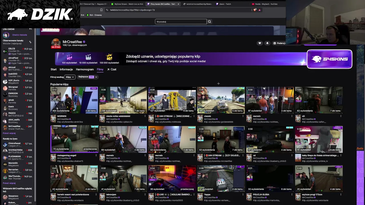Screen dimensions: 365x205
Task: Play the metagaming angeli clip thumbnail
Action: [74, 139]
